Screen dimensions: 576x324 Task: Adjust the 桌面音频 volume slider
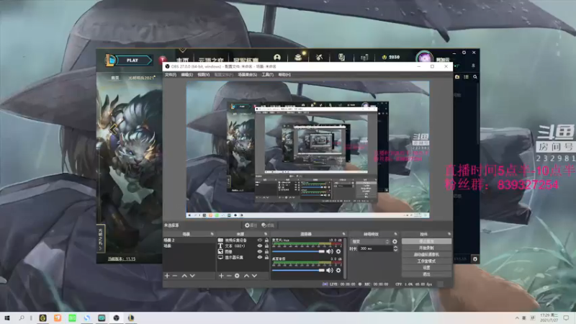tap(298, 271)
